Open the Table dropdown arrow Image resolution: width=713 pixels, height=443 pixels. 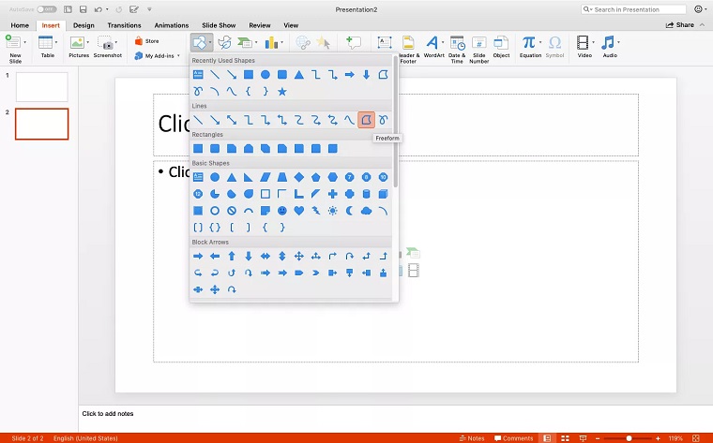(56, 43)
